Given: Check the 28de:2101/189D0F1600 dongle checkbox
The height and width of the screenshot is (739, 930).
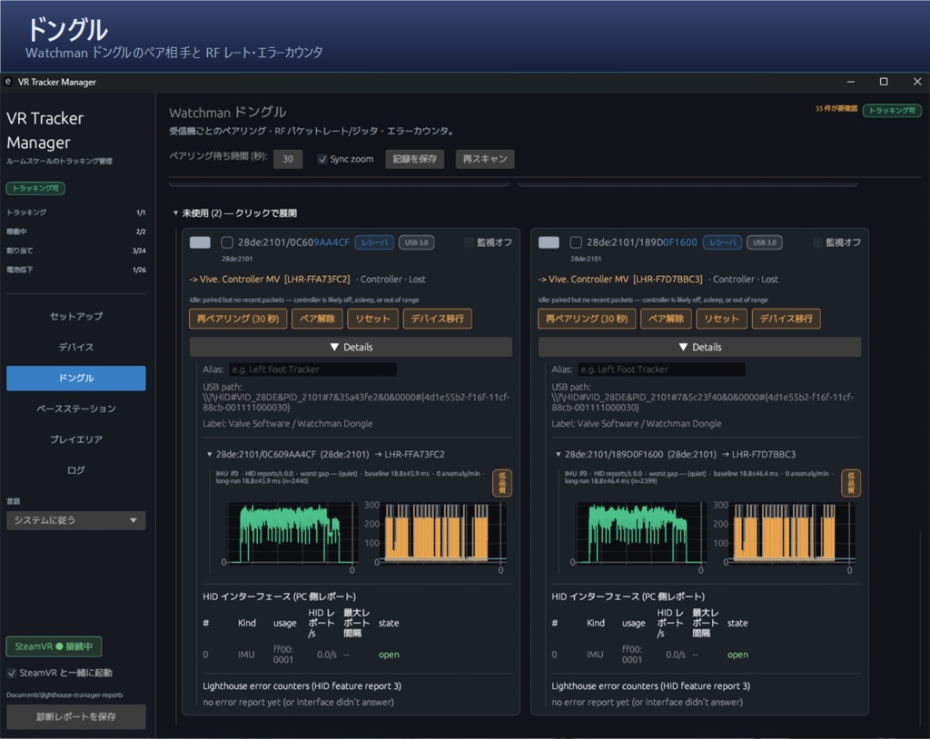Looking at the screenshot, I should pos(575,242).
